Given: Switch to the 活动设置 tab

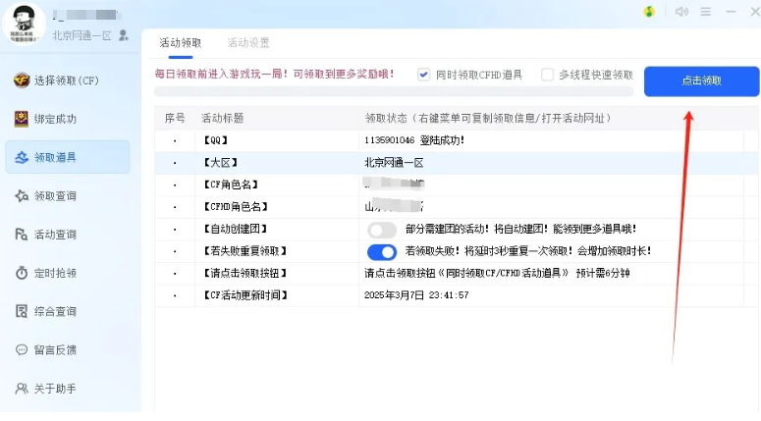Looking at the screenshot, I should [x=247, y=43].
